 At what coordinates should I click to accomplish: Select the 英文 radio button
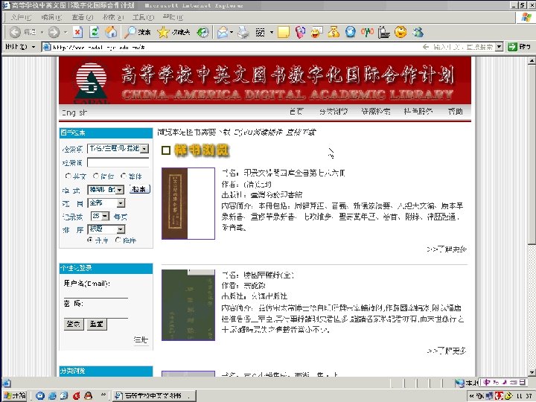click(x=68, y=176)
